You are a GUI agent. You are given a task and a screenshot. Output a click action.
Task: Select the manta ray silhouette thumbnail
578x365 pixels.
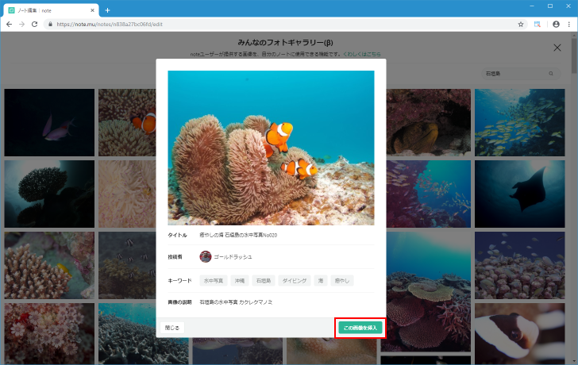pos(520,194)
